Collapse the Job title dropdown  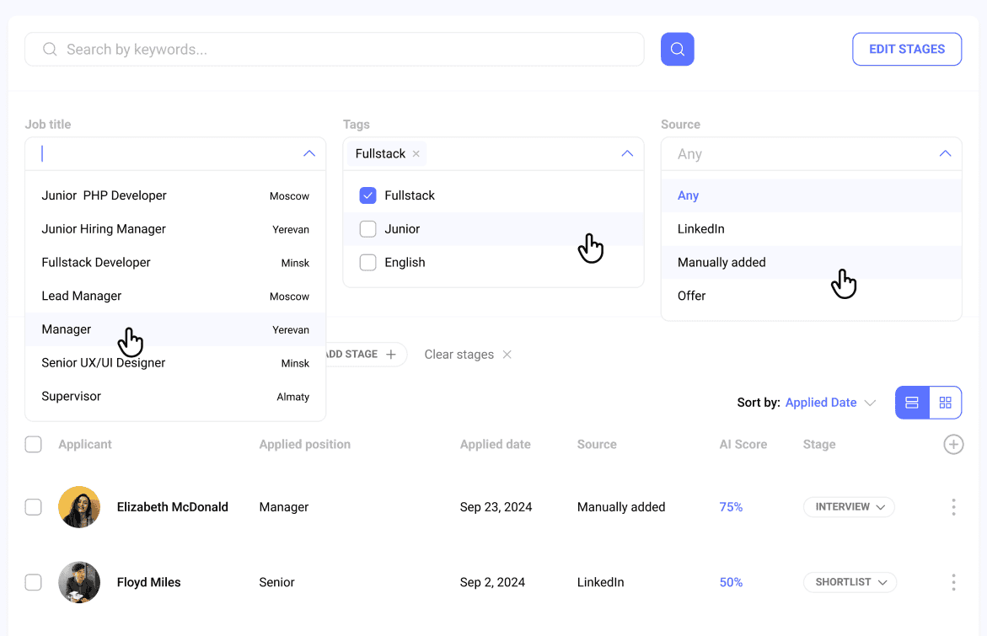point(308,153)
